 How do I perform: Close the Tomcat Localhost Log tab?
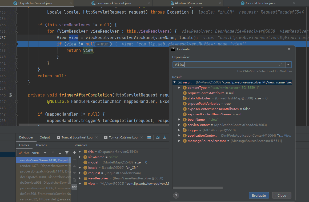tap(97, 137)
